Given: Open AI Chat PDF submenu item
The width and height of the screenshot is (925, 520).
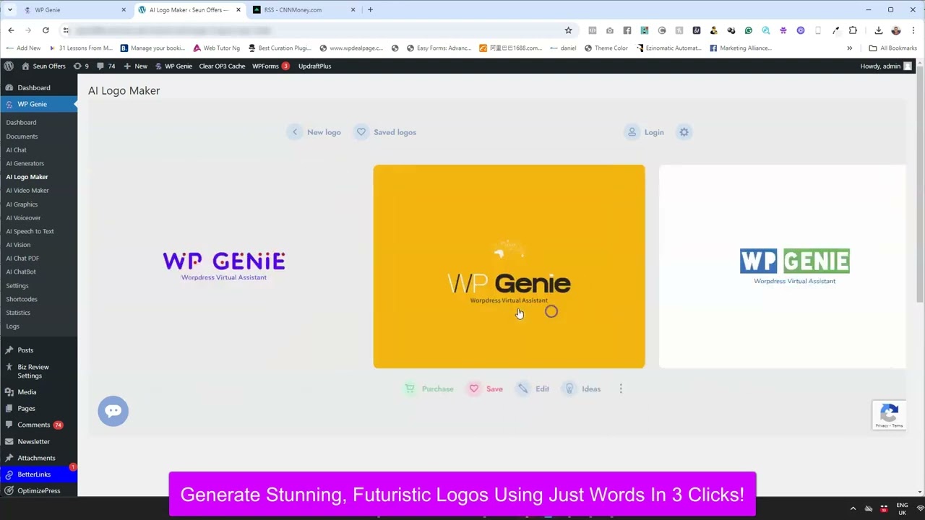Looking at the screenshot, I should pyautogui.click(x=22, y=258).
